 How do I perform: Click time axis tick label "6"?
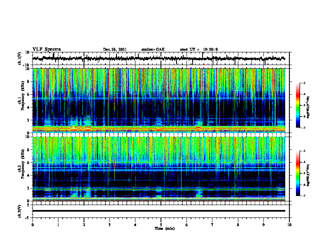pyautogui.click(x=187, y=225)
